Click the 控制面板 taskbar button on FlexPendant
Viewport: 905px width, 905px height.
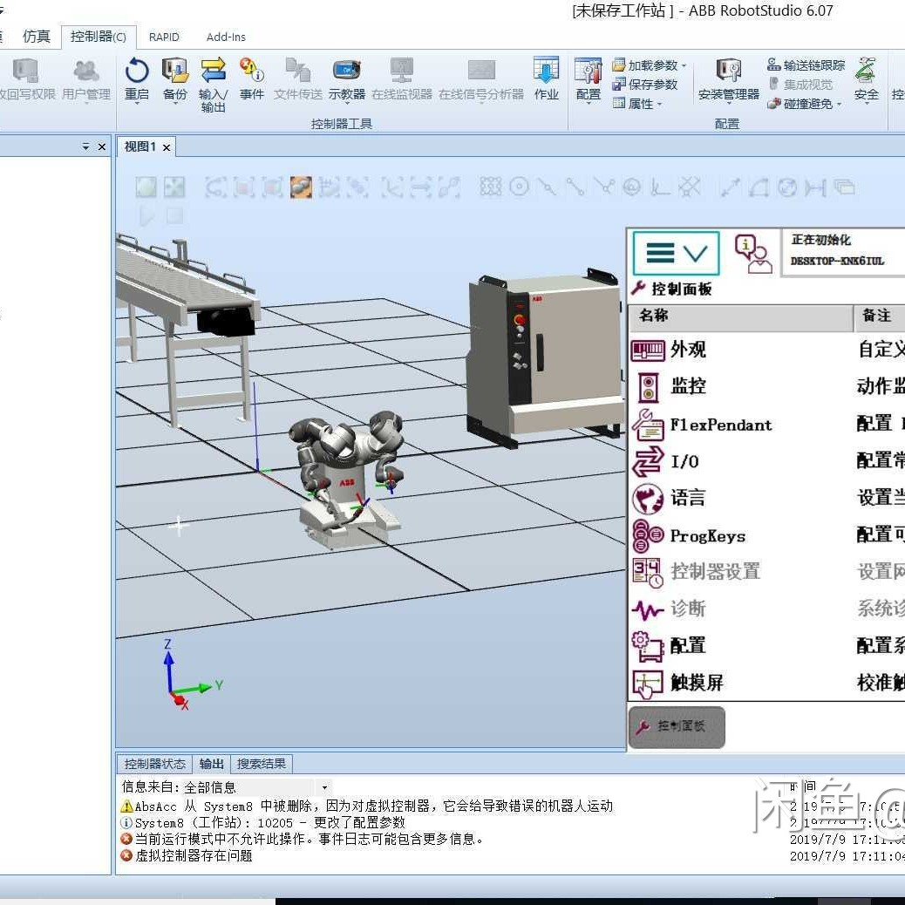click(x=677, y=727)
